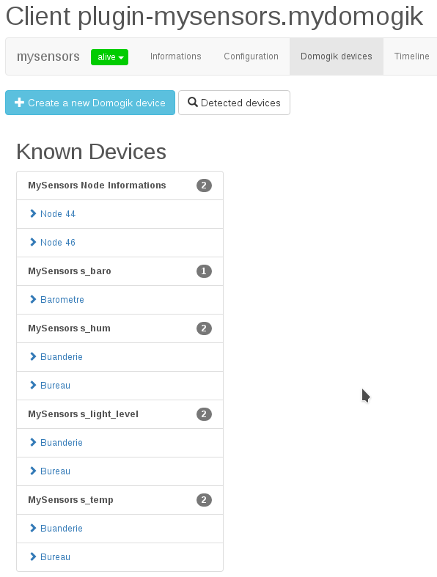Click the chevron icon beside Barometre

tap(33, 299)
